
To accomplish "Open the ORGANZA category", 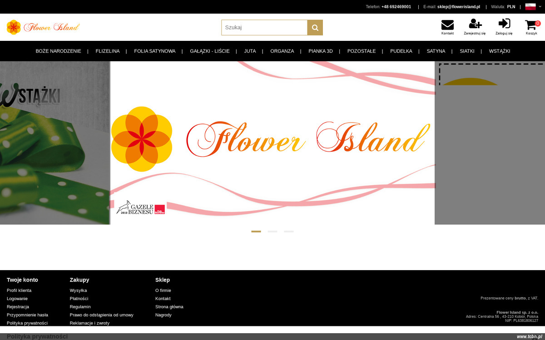I will 282,51.
